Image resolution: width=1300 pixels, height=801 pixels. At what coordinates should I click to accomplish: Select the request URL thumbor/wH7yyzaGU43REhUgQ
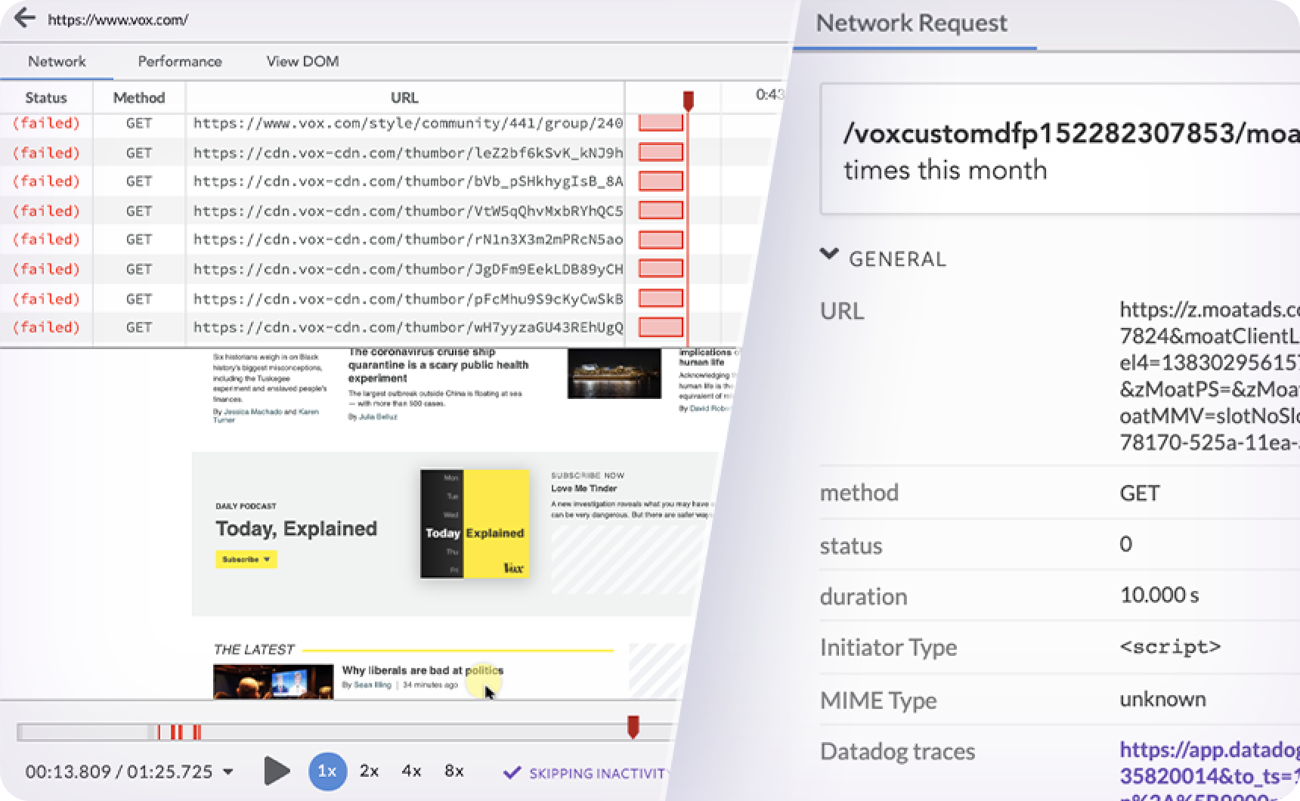(x=408, y=327)
